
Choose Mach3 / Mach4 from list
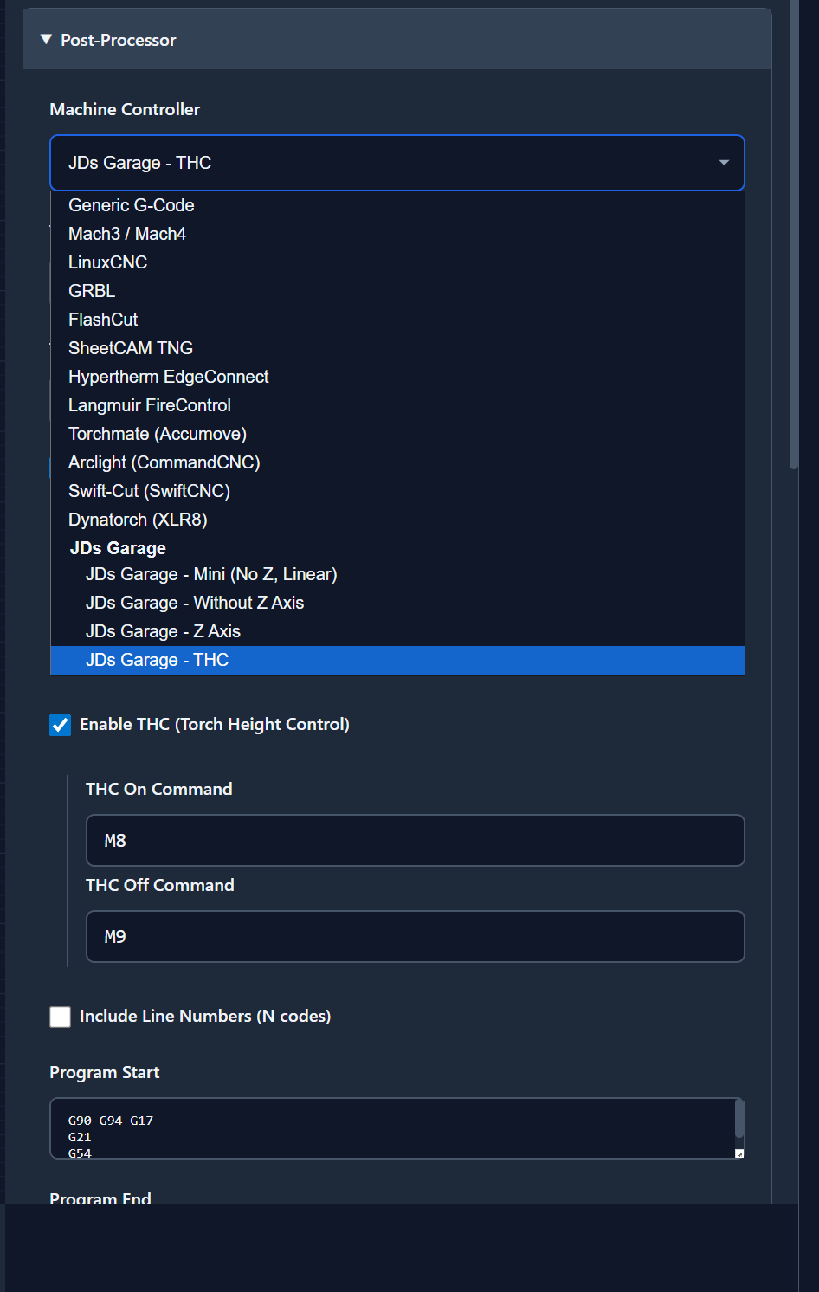pos(127,234)
